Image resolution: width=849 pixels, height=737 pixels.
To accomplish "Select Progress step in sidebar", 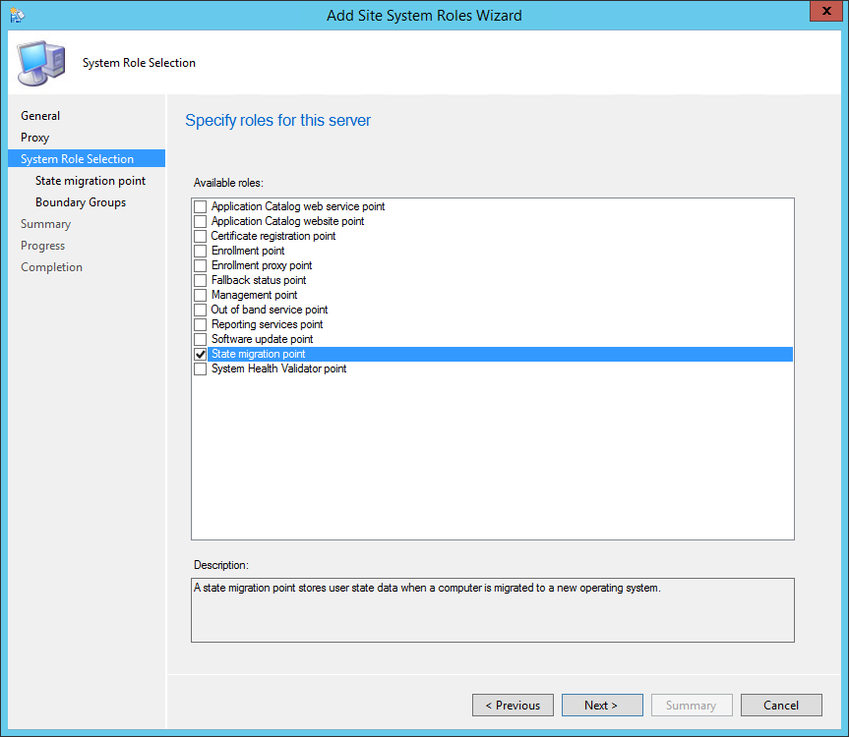I will coord(42,246).
